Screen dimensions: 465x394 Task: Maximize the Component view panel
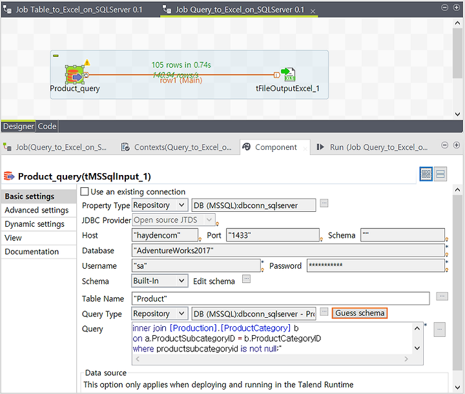click(457, 145)
